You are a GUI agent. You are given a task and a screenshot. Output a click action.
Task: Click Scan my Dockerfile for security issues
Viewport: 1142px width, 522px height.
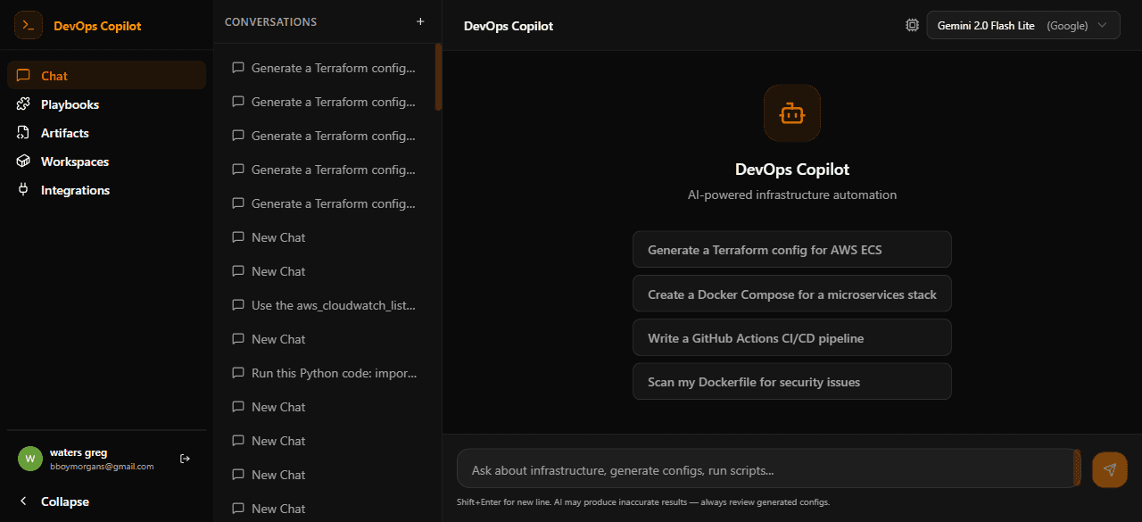792,381
